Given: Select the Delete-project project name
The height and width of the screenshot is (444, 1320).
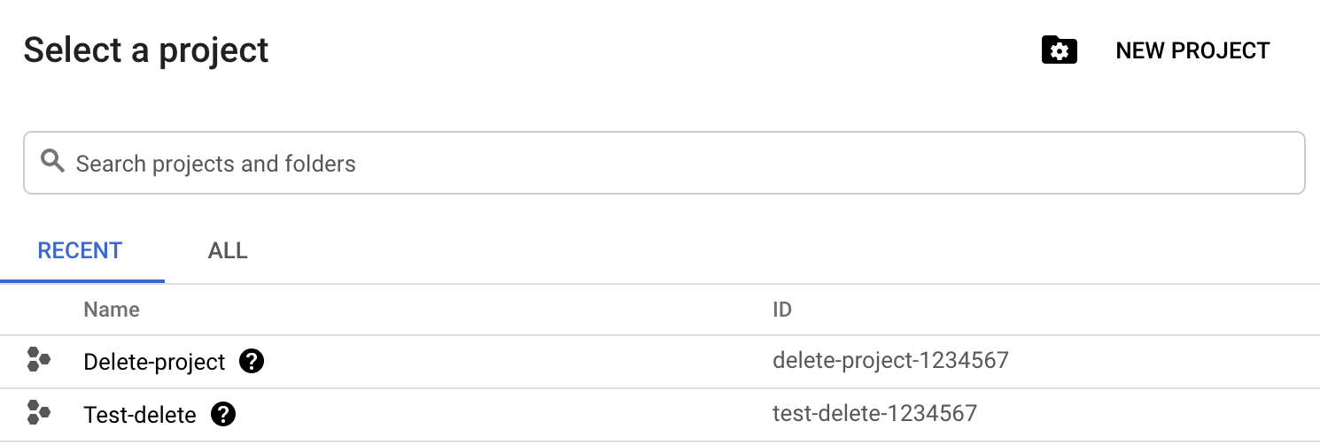Looking at the screenshot, I should (x=154, y=362).
